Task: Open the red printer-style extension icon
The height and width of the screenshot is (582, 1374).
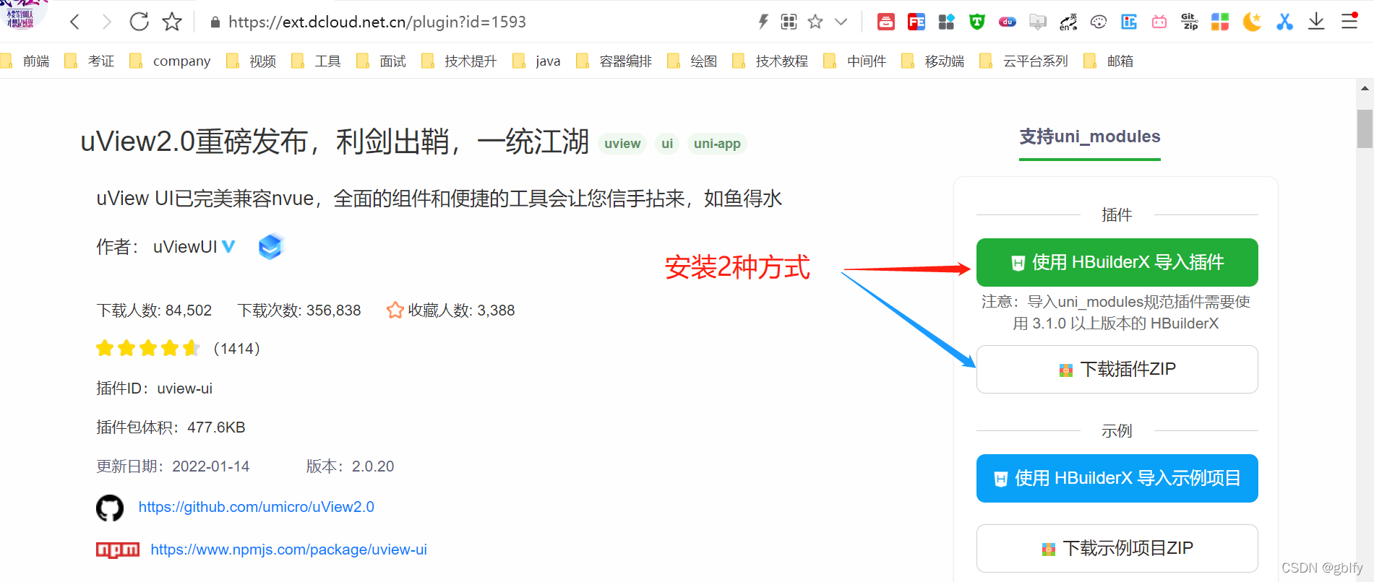Action: coord(885,22)
